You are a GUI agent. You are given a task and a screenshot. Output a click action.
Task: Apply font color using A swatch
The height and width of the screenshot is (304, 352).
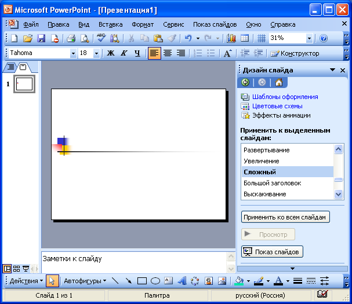pyautogui.click(x=278, y=281)
